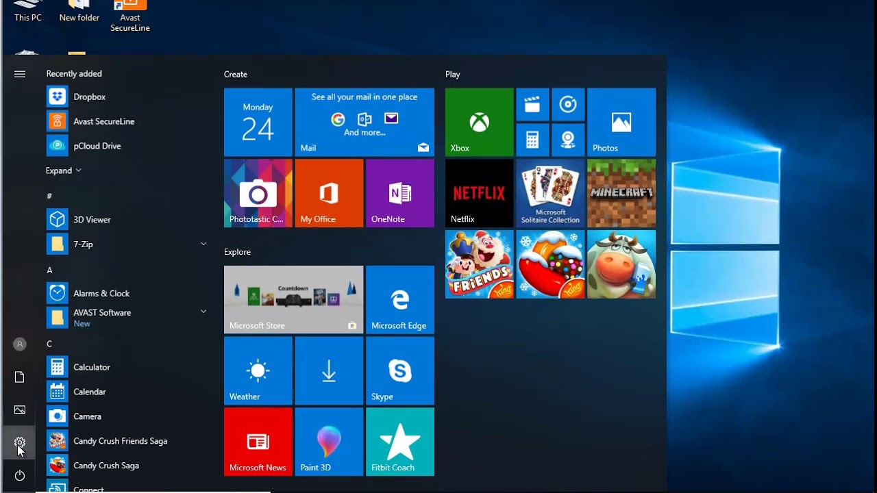Click the Recently added heading
Viewport: 877px width, 493px height.
(74, 73)
